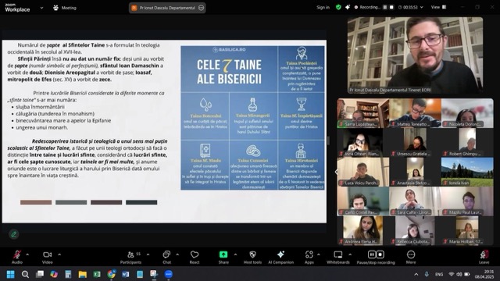This screenshot has height=281, width=500.
Task: Select Robert Ghimpu's video tile
Action: pos(467,142)
